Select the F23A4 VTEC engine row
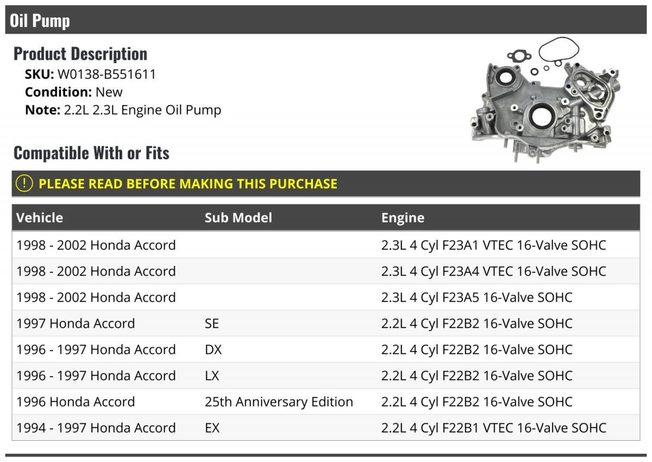The image size is (652, 462). (326, 271)
